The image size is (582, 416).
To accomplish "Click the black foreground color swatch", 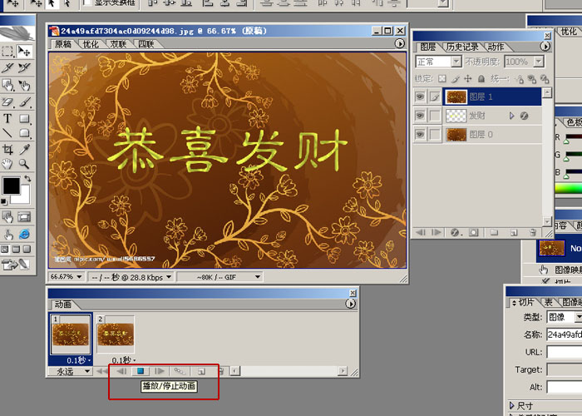I will pos(11,186).
